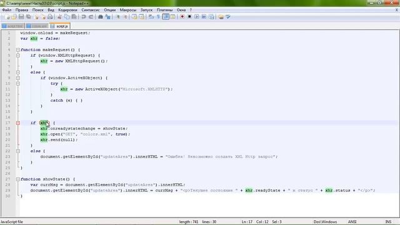400x225 pixels.
Task: Click the spell-check plugin checkmark icon
Action: 228,17
